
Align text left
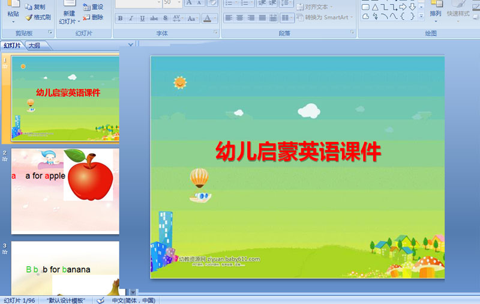click(x=229, y=18)
